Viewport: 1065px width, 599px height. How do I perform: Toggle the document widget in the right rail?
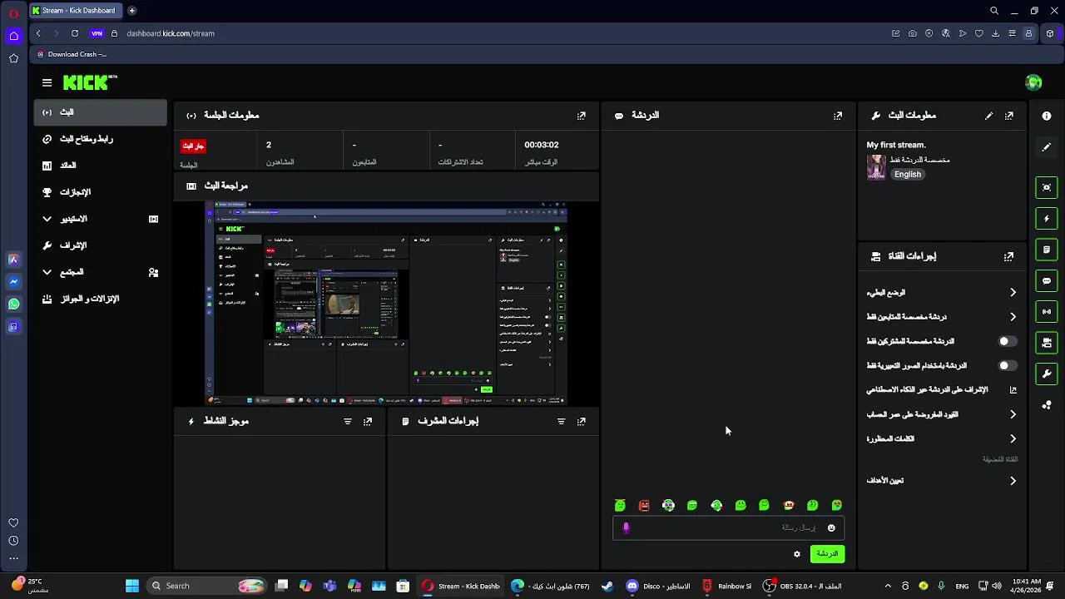[x=1047, y=250]
